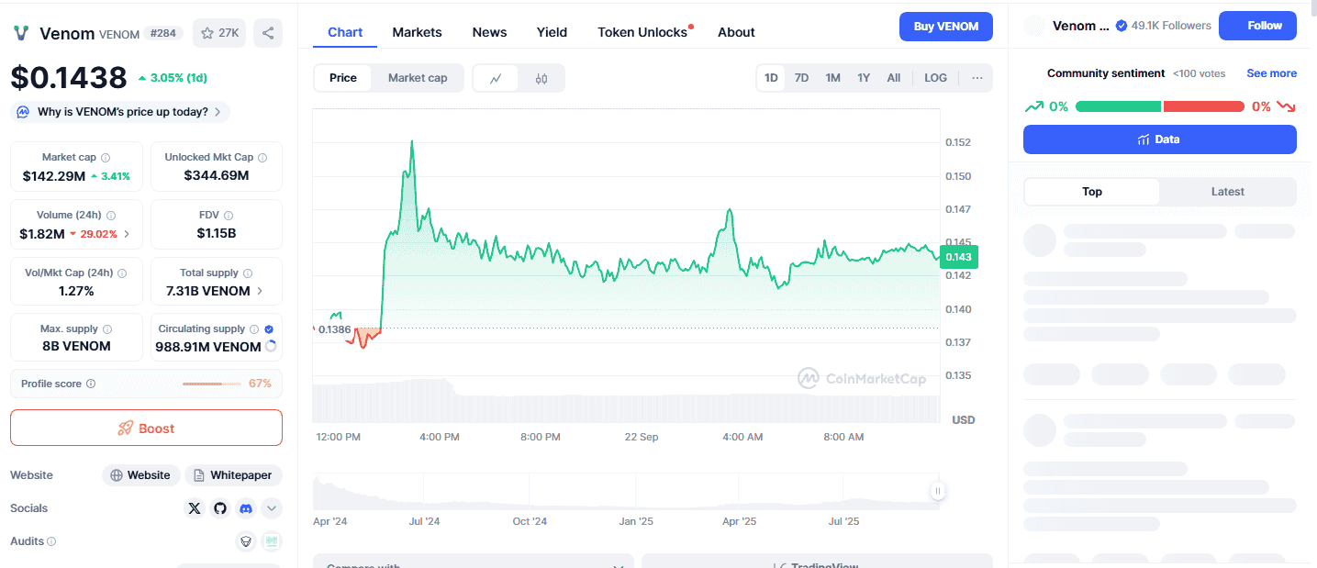1317x568 pixels.
Task: Click the bullish sentiment arrow icon
Action: 1034,106
